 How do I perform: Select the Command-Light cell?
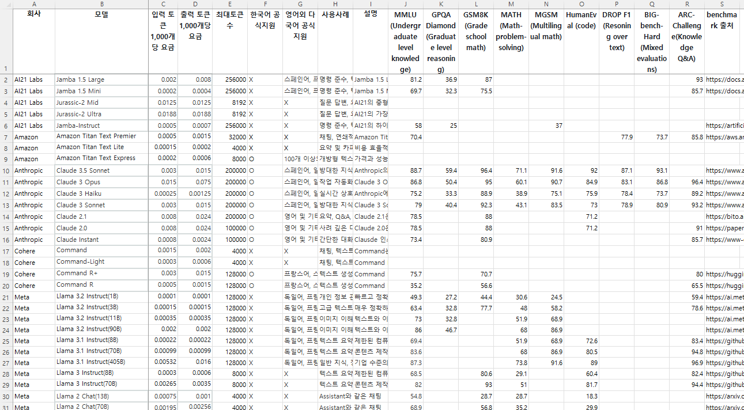pos(101,262)
